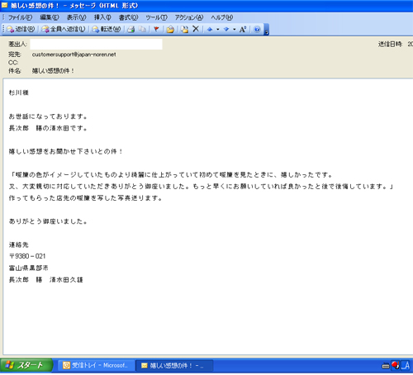Click Reply to All (全員へ返信) button
The height and width of the screenshot is (375, 413).
coord(64,29)
